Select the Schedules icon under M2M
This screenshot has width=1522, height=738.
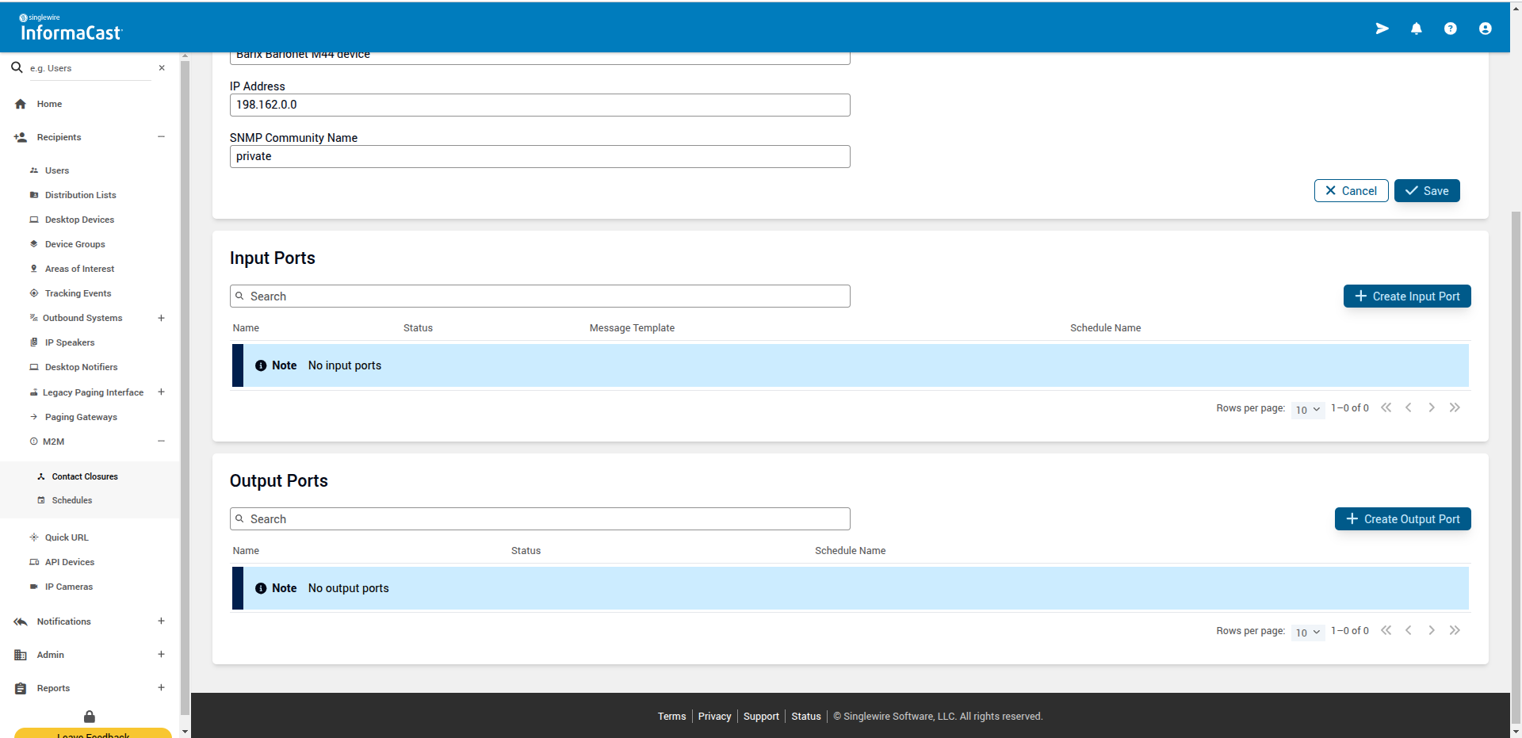41,499
